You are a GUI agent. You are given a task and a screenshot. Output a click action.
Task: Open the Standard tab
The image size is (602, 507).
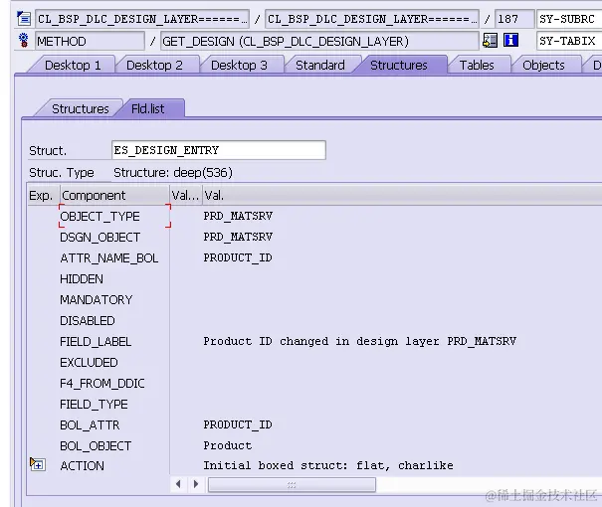tap(320, 66)
